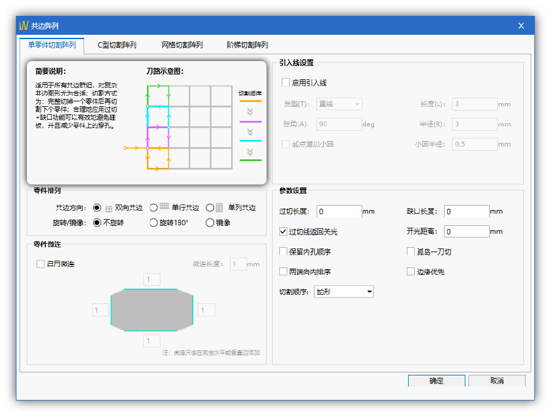Screen dimensions: 552x417
Task: Click the 双向共边 grid icon
Action: click(x=109, y=208)
